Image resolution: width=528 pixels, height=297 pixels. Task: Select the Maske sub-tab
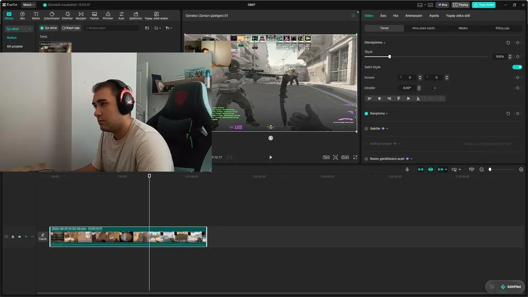click(463, 28)
